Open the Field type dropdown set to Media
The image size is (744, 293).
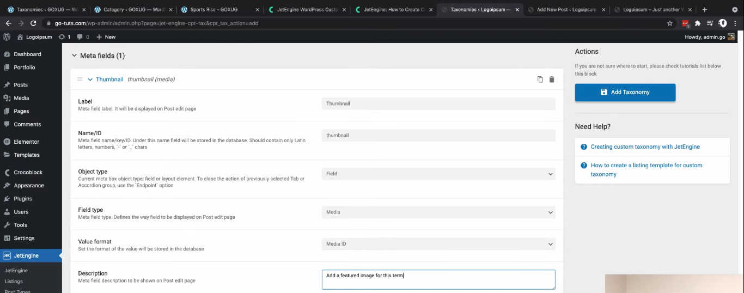438,212
